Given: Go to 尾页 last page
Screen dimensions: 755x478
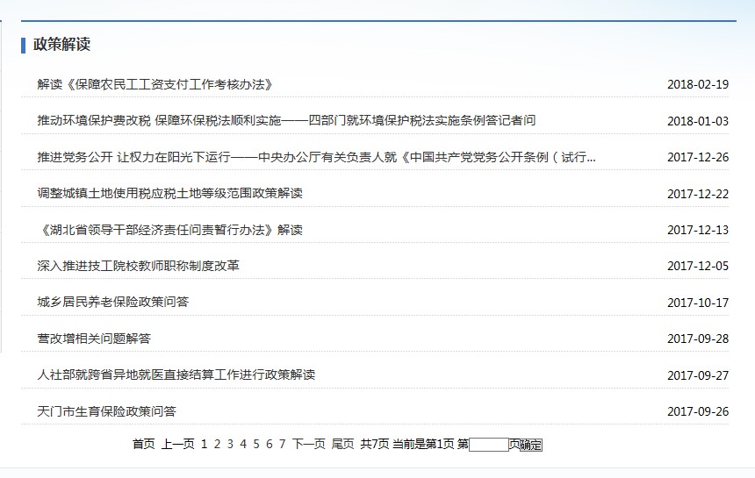Looking at the screenshot, I should pos(342,444).
